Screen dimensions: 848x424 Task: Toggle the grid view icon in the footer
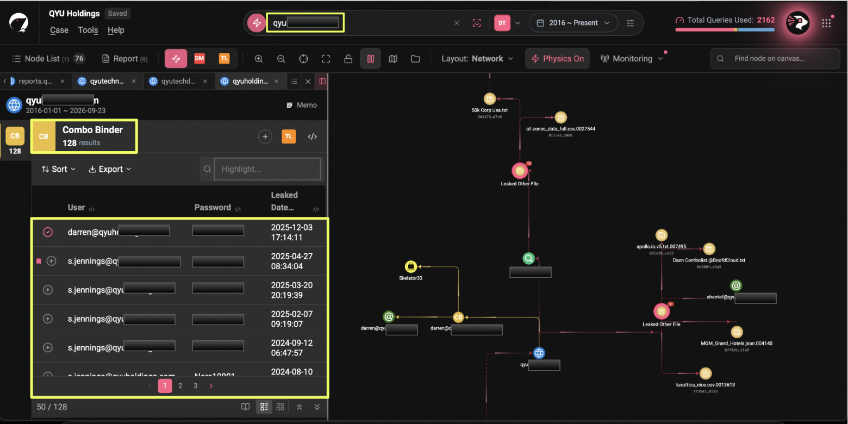coord(280,407)
